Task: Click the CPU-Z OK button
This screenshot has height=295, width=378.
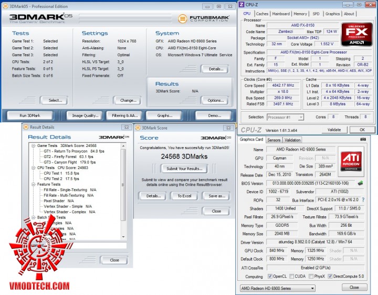Action: (x=362, y=130)
